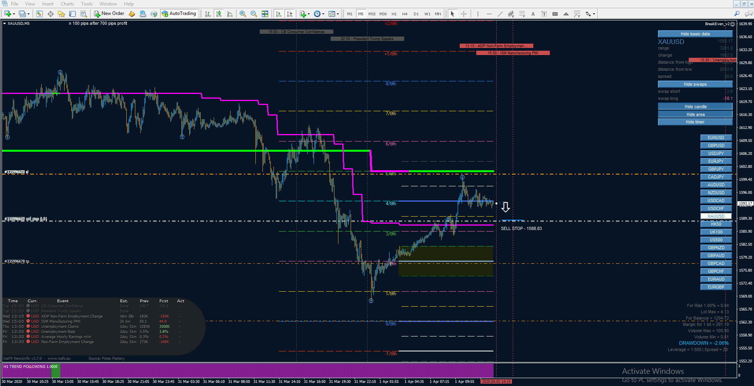Viewport: 754px width, 386px height.
Task: Select the Triangle drawing tool
Action: tap(566, 14)
